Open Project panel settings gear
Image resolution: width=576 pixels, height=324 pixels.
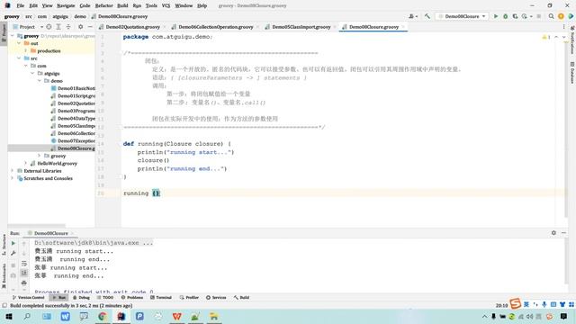tap(80, 27)
